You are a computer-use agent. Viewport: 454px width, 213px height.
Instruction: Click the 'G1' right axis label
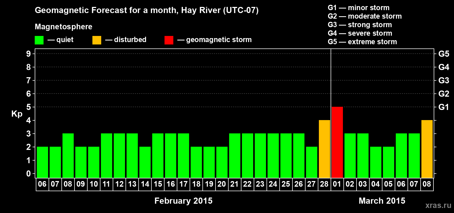(x=444, y=107)
